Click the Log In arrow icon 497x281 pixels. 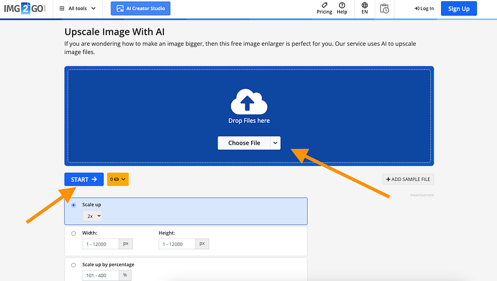pyautogui.click(x=417, y=9)
